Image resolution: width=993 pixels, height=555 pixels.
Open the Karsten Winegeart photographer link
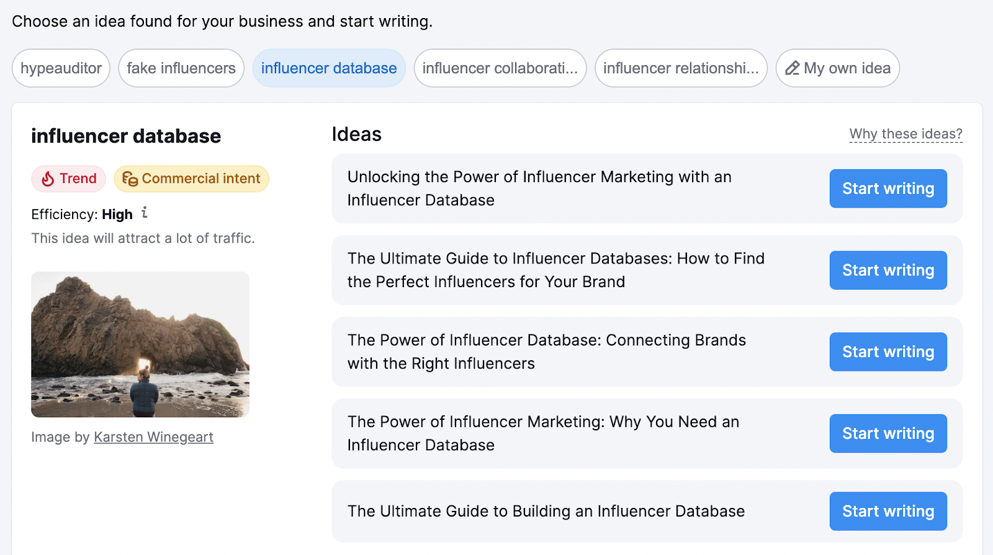pyautogui.click(x=153, y=437)
